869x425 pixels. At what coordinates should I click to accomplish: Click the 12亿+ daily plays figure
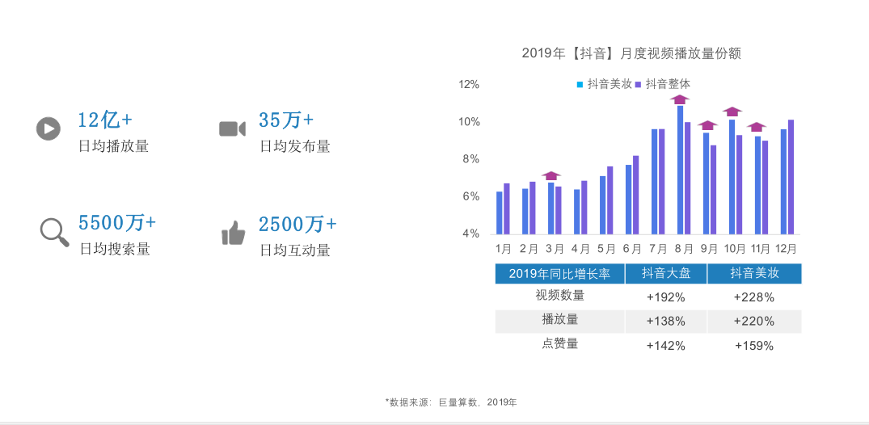click(105, 120)
